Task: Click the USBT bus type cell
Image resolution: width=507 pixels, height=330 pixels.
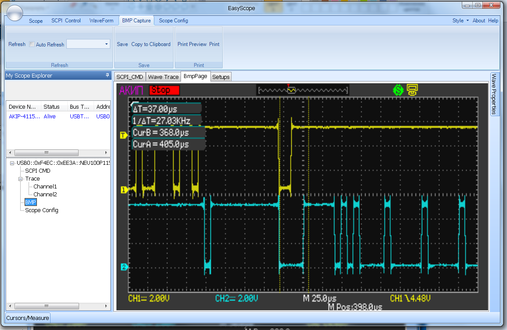Action: [79, 117]
